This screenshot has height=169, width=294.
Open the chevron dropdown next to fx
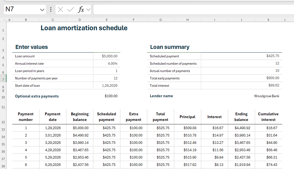click(x=88, y=10)
